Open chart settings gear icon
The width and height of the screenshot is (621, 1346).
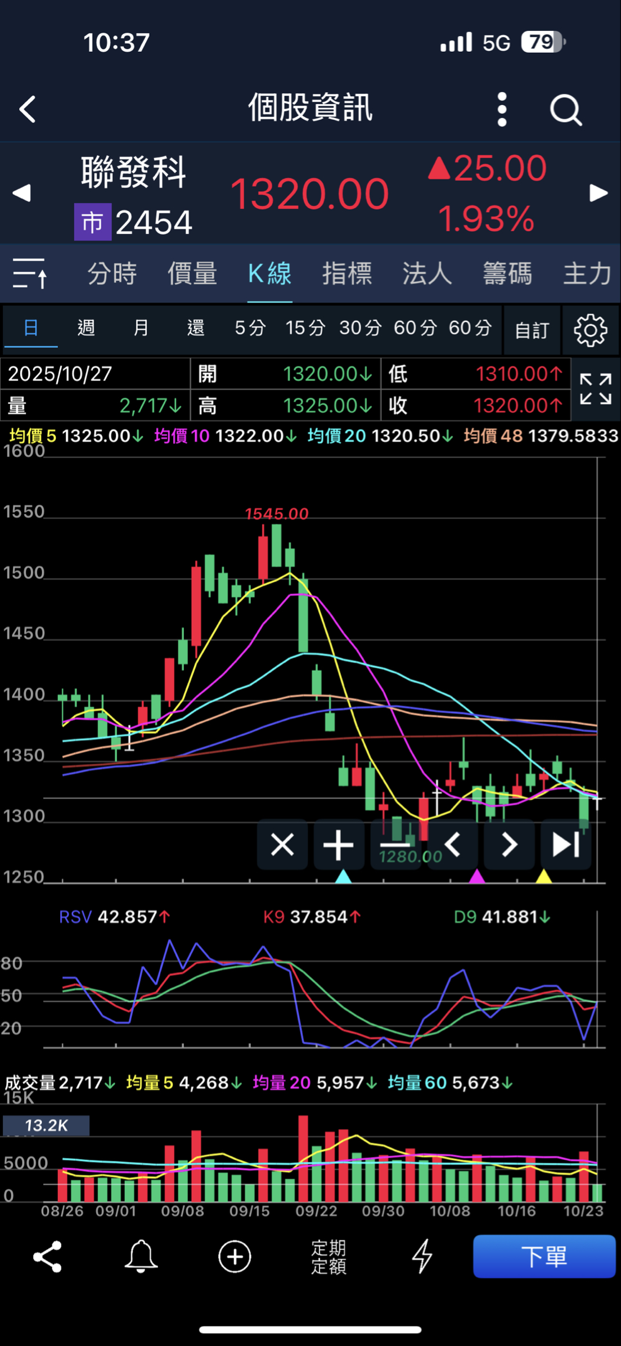click(591, 330)
